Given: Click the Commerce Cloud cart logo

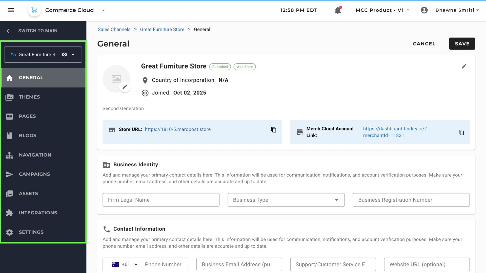Looking at the screenshot, I should (x=34, y=10).
